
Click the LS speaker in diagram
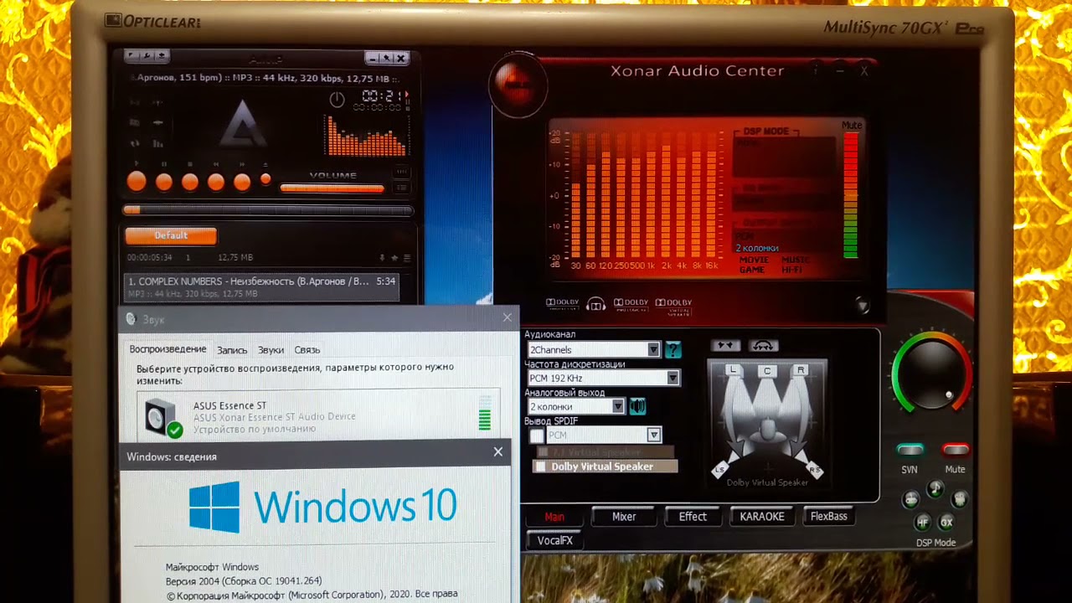click(x=719, y=471)
